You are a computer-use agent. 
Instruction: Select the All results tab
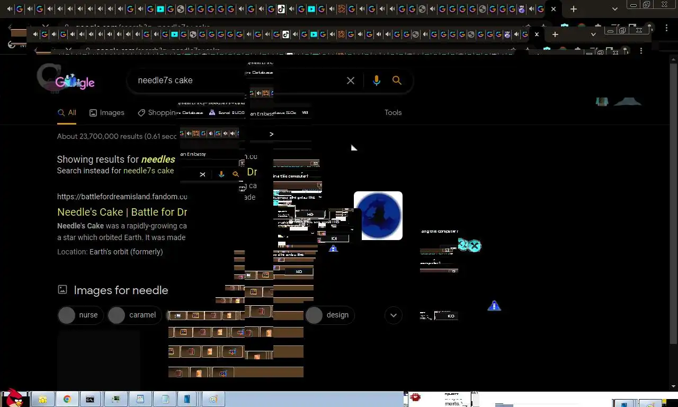click(x=67, y=113)
